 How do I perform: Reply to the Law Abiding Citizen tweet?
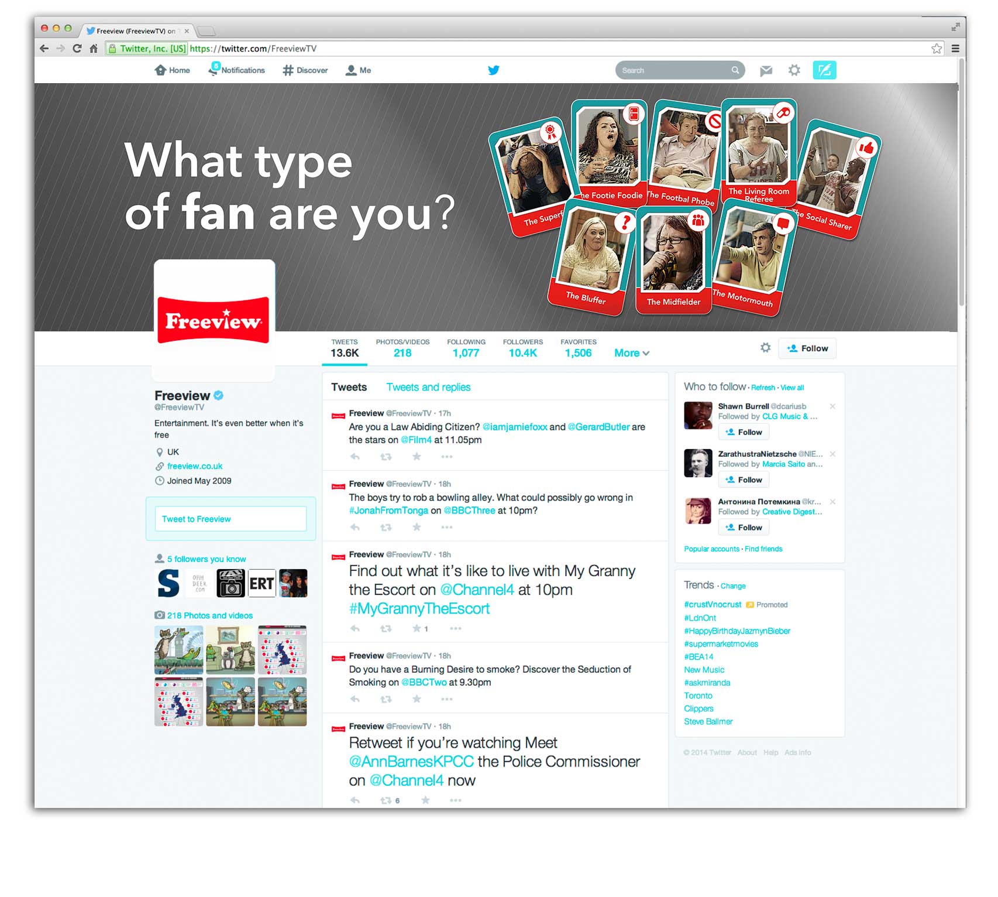[355, 457]
